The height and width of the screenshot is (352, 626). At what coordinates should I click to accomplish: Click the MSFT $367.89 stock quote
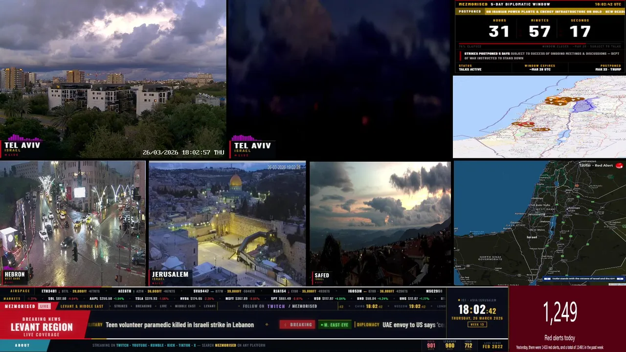[243, 298]
